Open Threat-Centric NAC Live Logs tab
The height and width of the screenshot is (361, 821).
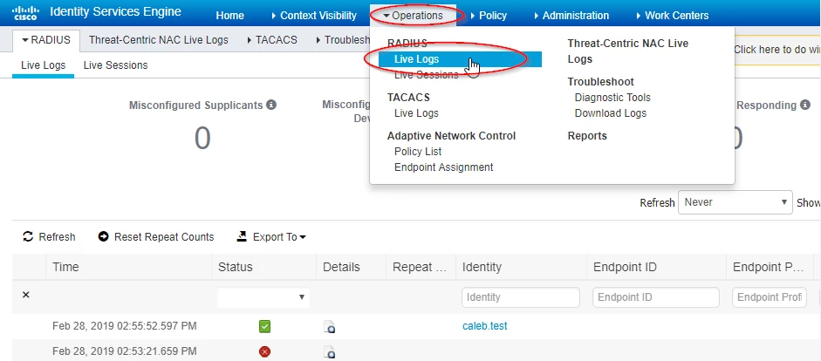point(159,40)
